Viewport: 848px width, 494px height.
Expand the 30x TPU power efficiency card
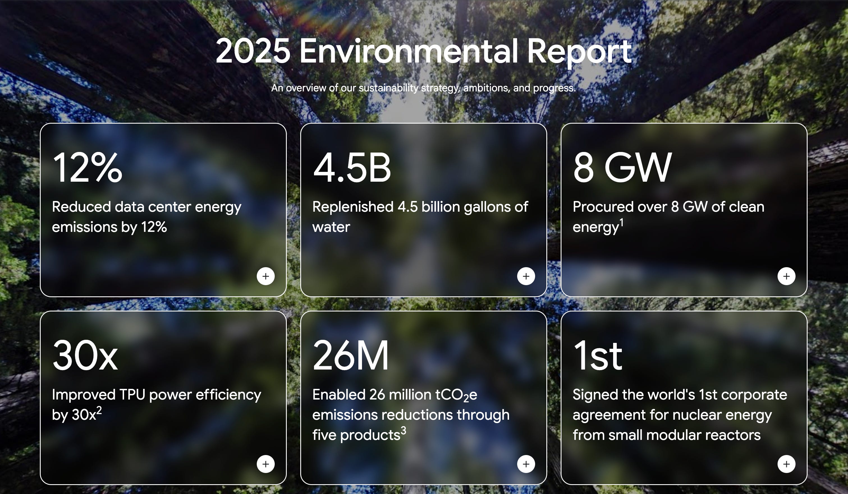(265, 464)
